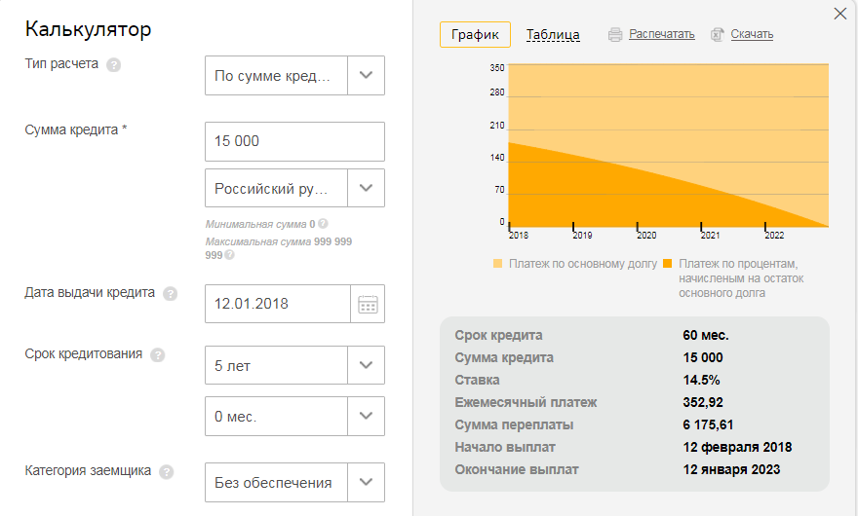Click help icon next to Тип расчета
This screenshot has width=858, height=516.
click(114, 65)
